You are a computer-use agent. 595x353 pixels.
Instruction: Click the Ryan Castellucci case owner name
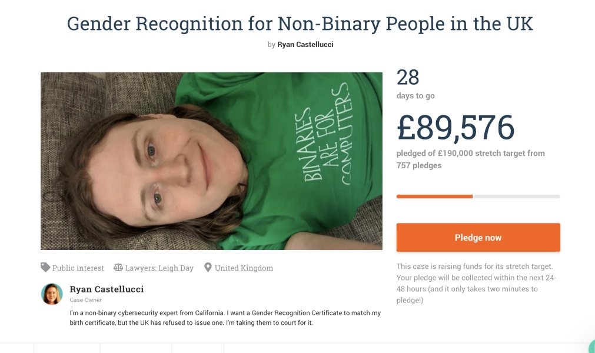tap(107, 289)
